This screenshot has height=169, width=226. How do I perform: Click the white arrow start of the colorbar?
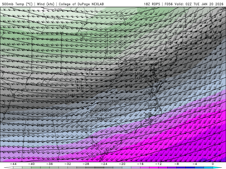pos(8,168)
